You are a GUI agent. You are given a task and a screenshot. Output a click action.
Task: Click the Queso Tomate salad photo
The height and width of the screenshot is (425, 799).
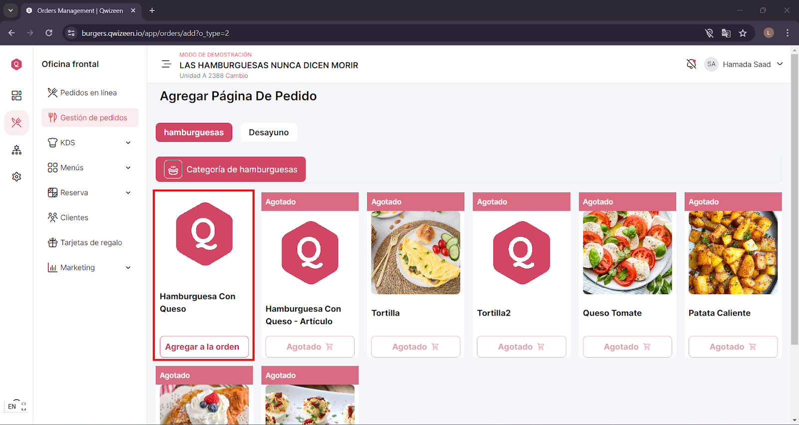[627, 253]
